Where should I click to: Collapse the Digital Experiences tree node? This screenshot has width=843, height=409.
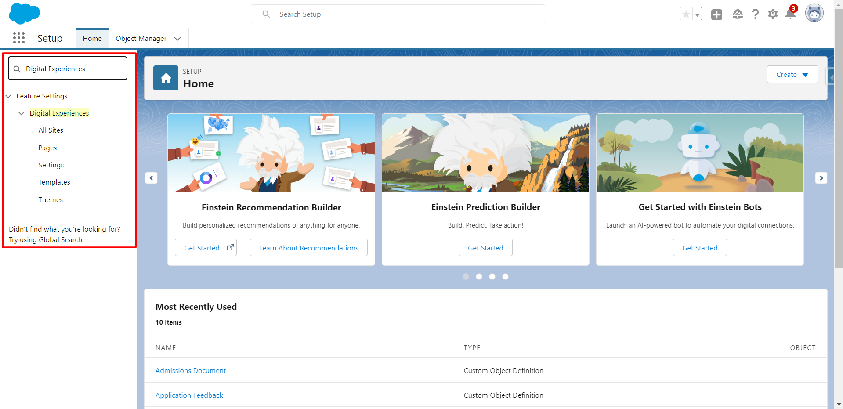pyautogui.click(x=21, y=113)
